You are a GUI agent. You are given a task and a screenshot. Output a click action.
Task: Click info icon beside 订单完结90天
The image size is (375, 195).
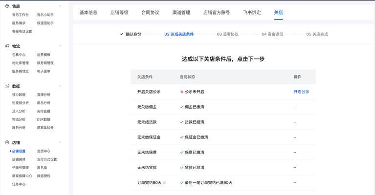(164, 183)
